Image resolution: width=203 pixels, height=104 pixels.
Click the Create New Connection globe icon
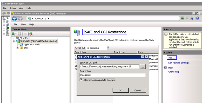[13, 34]
